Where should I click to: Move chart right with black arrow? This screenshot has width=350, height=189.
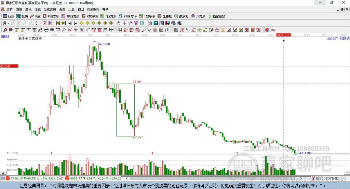point(76,23)
